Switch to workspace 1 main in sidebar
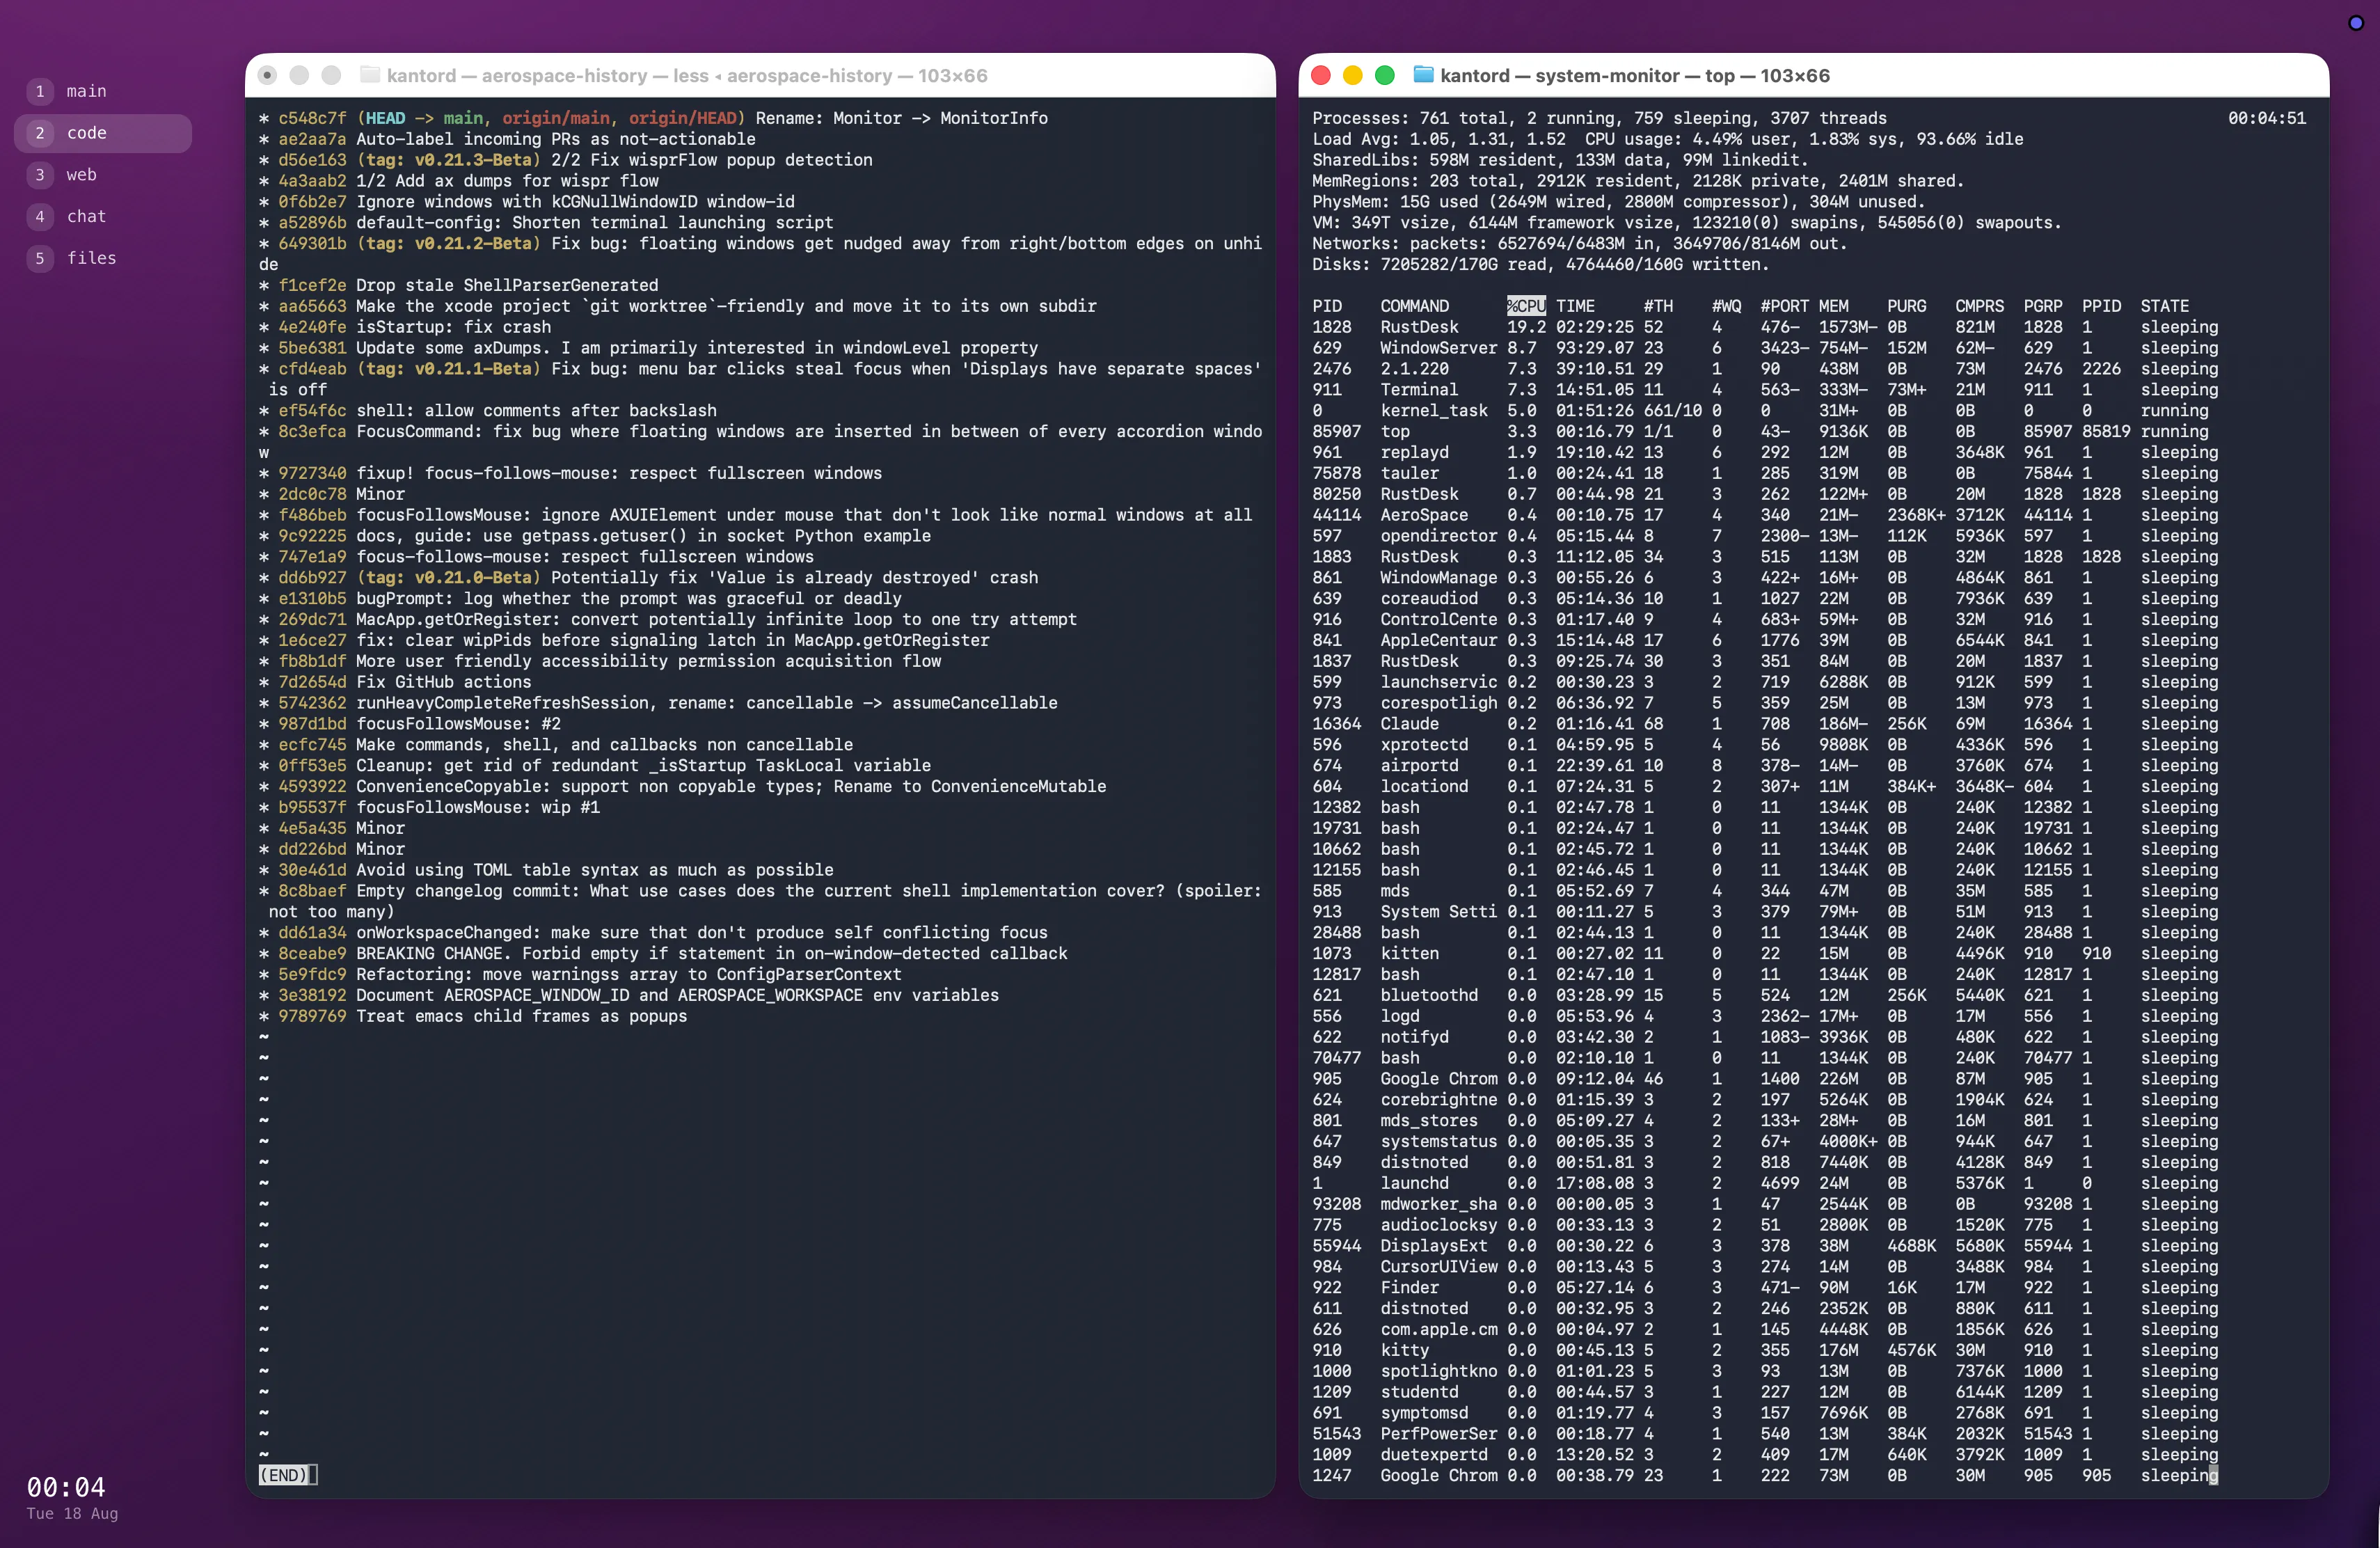 [103, 91]
